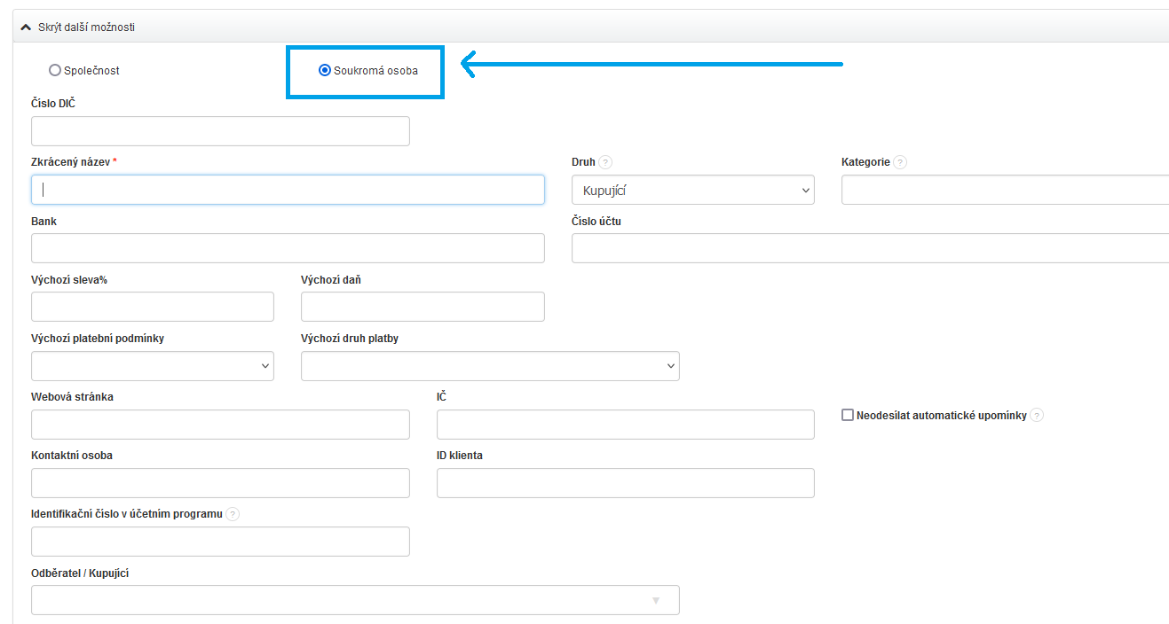
Task: Click the Výchozí sleva% input box
Action: click(x=152, y=307)
